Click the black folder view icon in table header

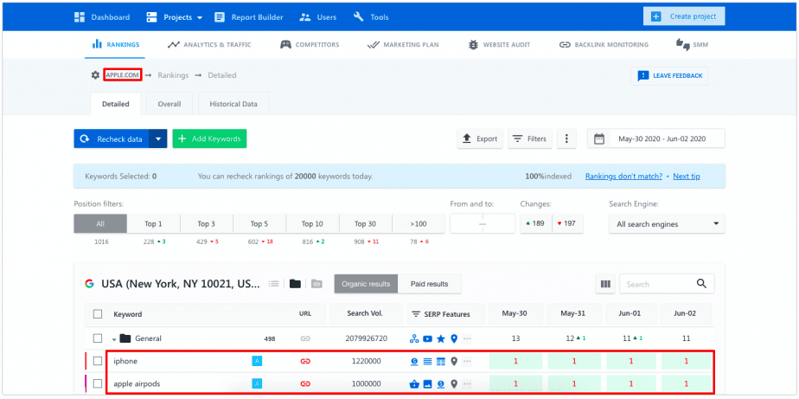click(295, 284)
